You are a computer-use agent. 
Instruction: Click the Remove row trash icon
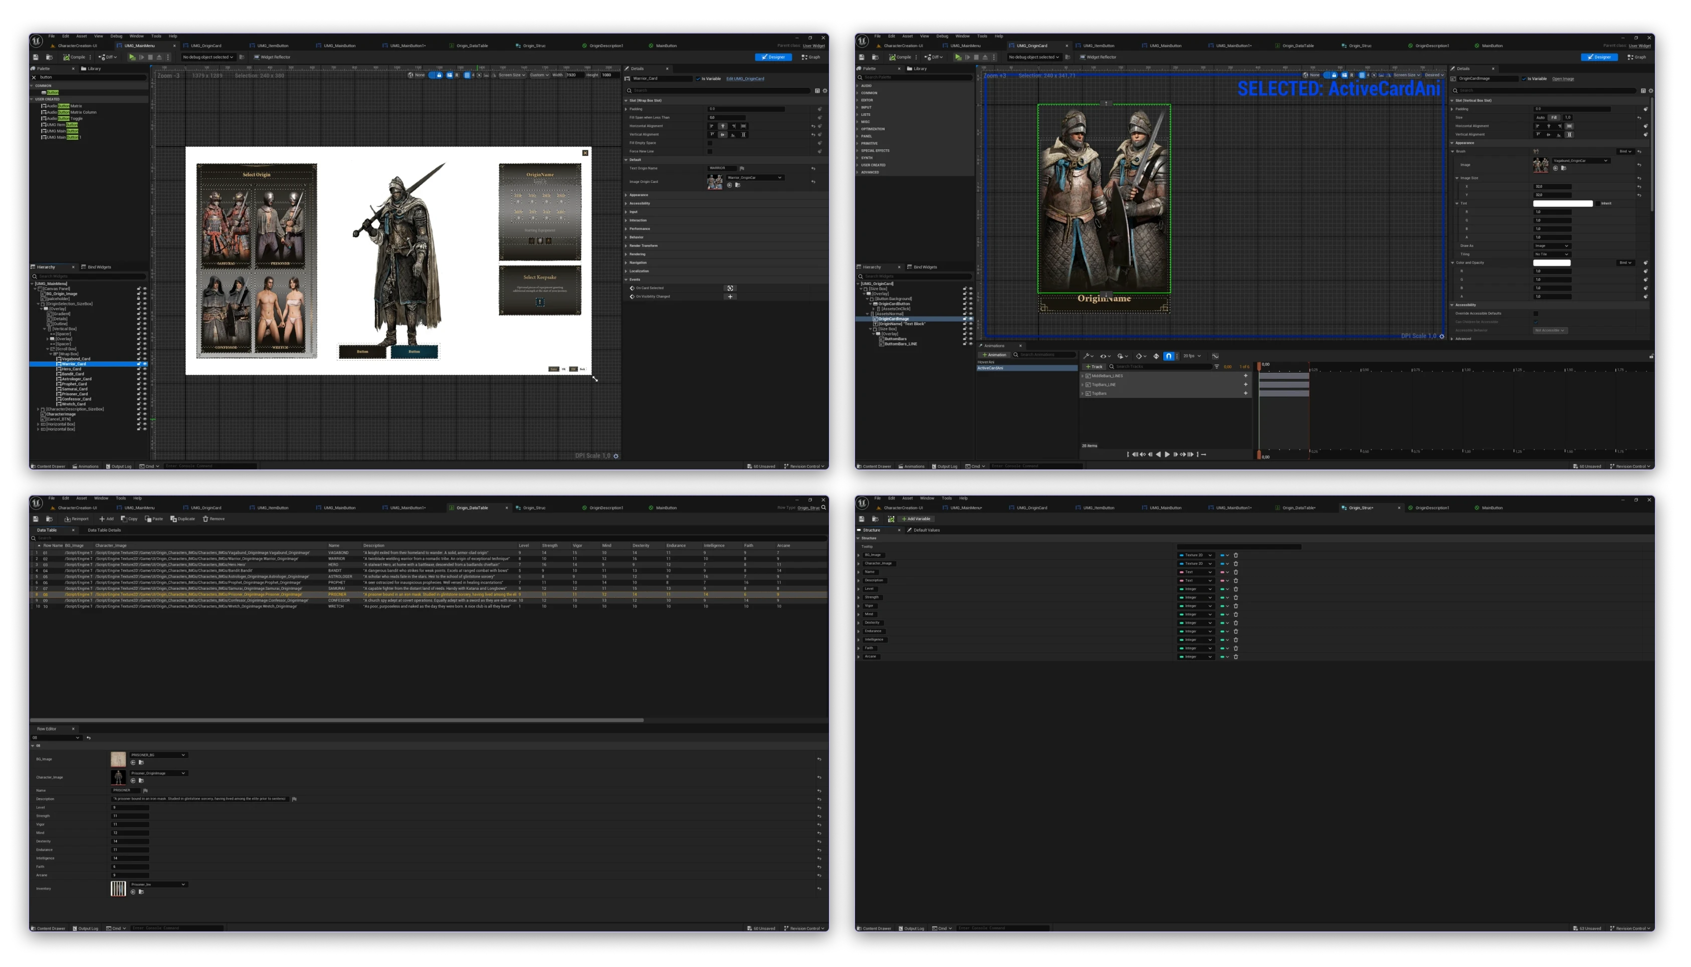(x=206, y=519)
